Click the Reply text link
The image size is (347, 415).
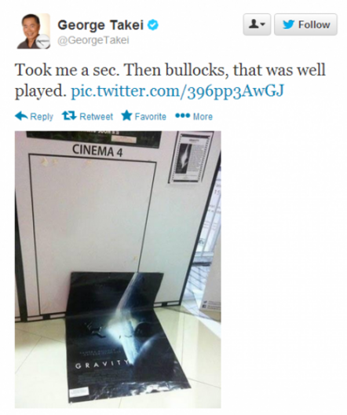tap(42, 116)
